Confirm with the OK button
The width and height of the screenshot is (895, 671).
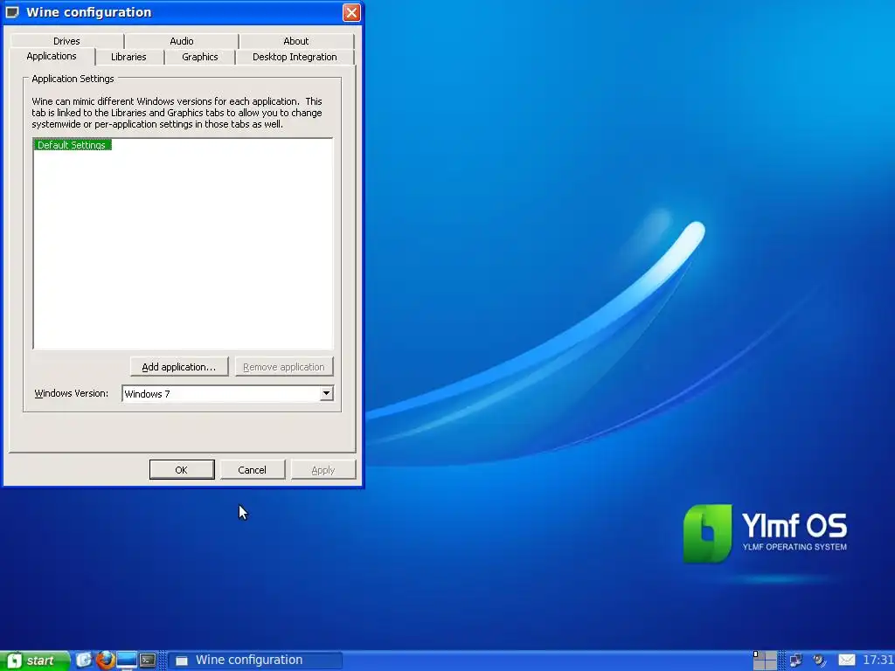pos(182,469)
